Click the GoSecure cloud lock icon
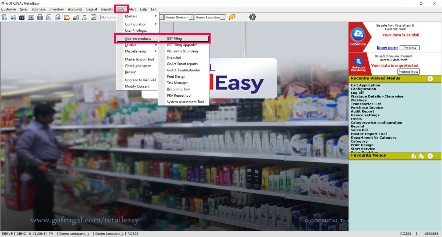442x237 pixels. (x=358, y=34)
